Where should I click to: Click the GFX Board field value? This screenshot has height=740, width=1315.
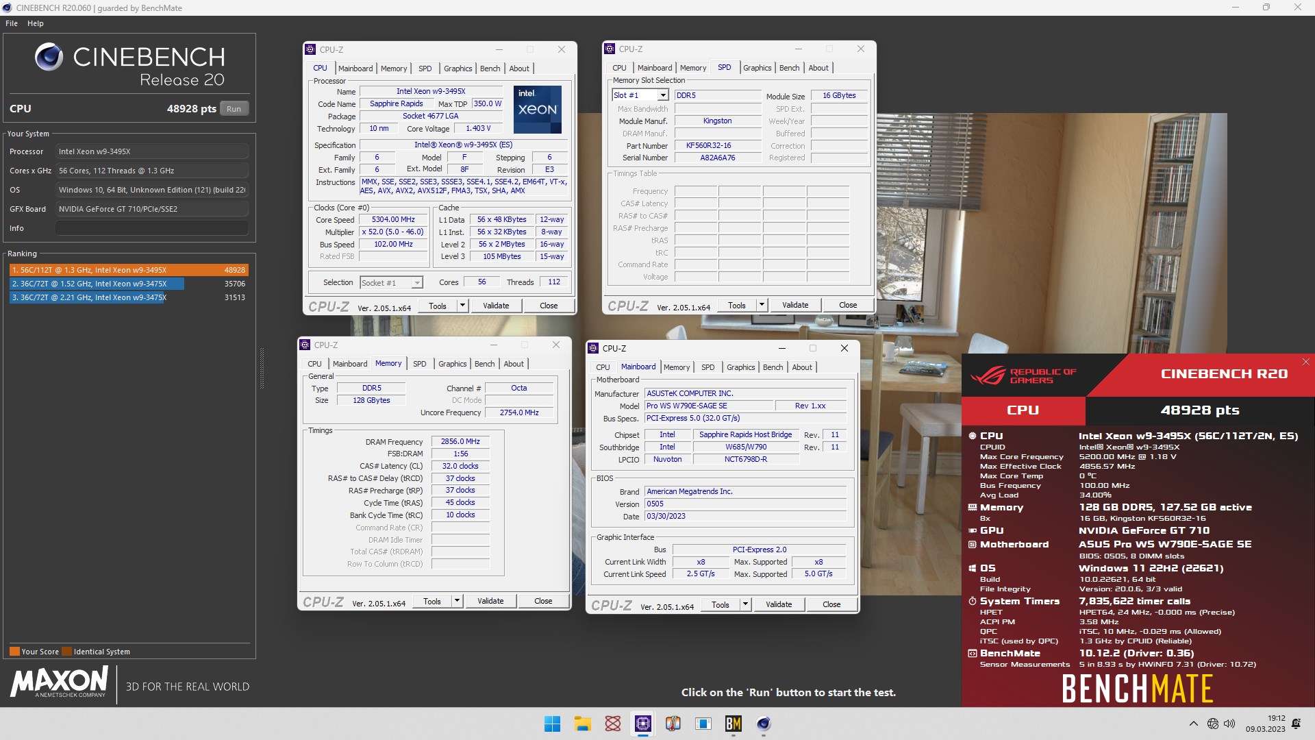pos(152,209)
